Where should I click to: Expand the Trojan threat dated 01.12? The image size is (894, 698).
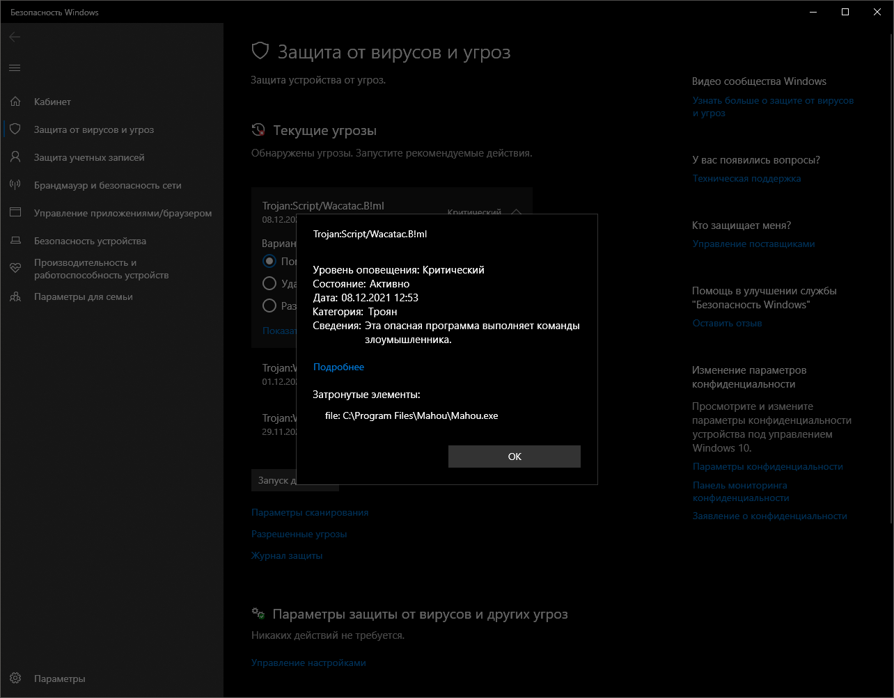279,374
